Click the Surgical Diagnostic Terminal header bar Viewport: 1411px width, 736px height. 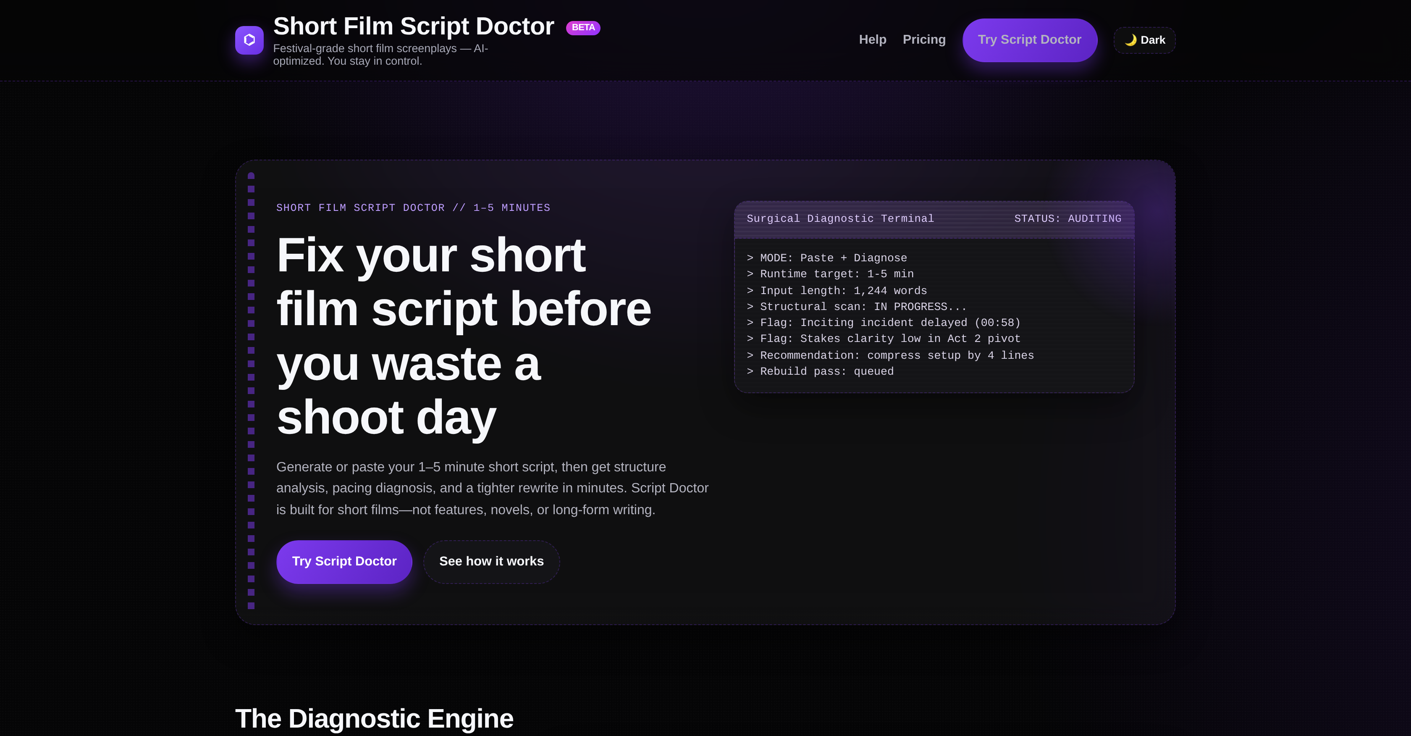coord(840,218)
